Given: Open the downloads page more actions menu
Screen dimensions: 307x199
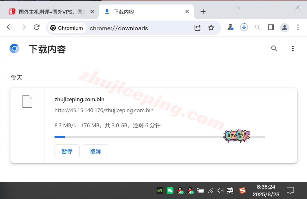Looking at the screenshot, I should 293,49.
